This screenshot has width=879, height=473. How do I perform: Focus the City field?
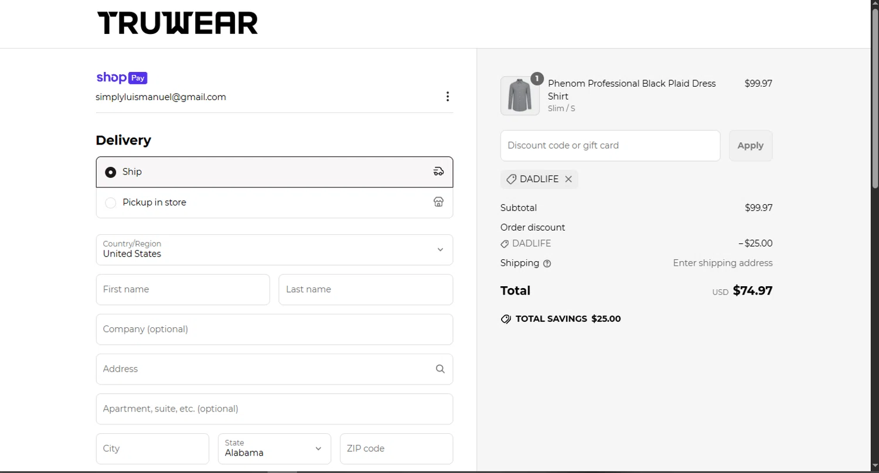click(x=152, y=448)
